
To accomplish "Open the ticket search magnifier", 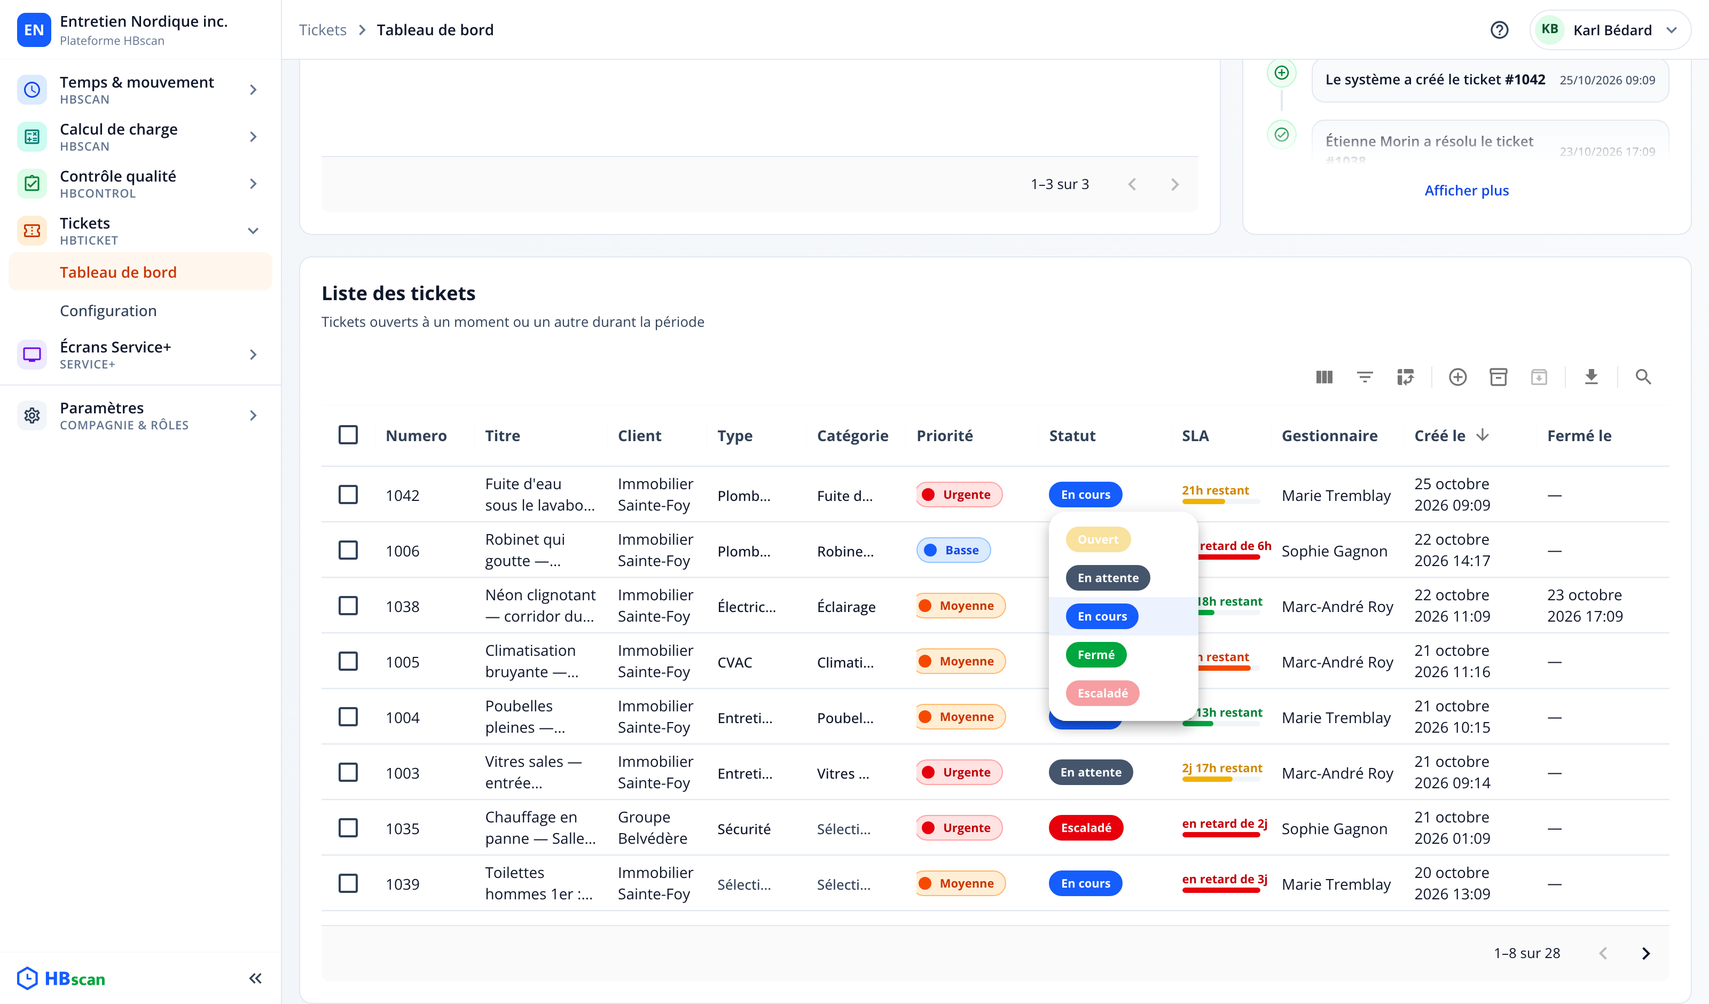I will [x=1643, y=377].
